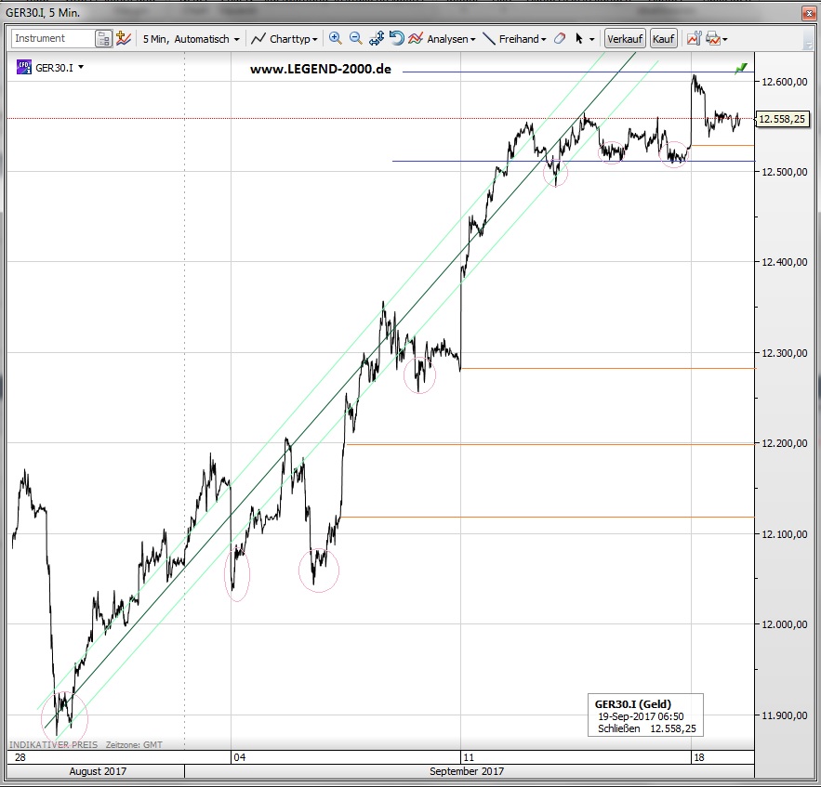Expand the pointer tool dropdown arrow
Image resolution: width=821 pixels, height=787 pixels.
(592, 39)
